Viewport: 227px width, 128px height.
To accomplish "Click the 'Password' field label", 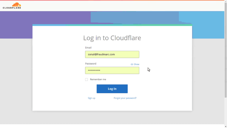I will coord(91,63).
